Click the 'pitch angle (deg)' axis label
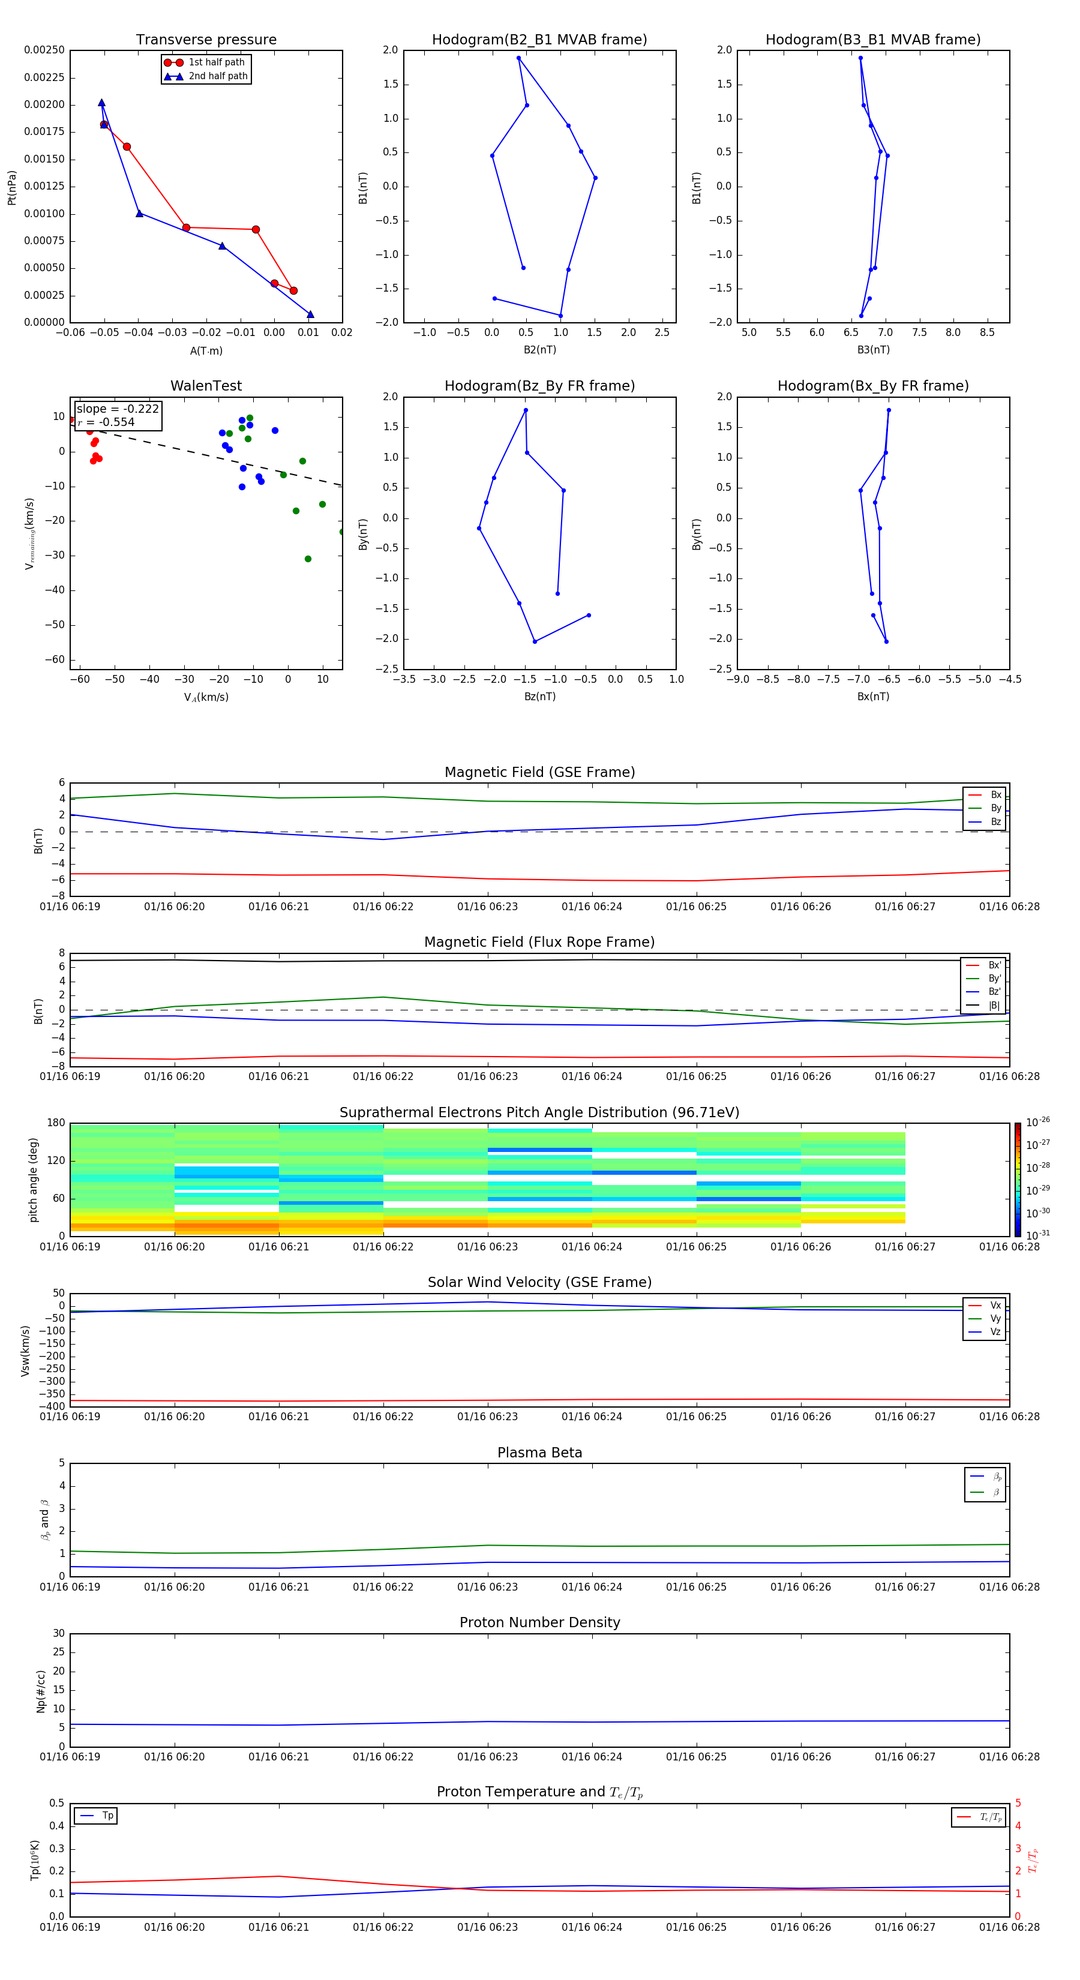Screen dimensions: 1080x1980 pos(33,1180)
